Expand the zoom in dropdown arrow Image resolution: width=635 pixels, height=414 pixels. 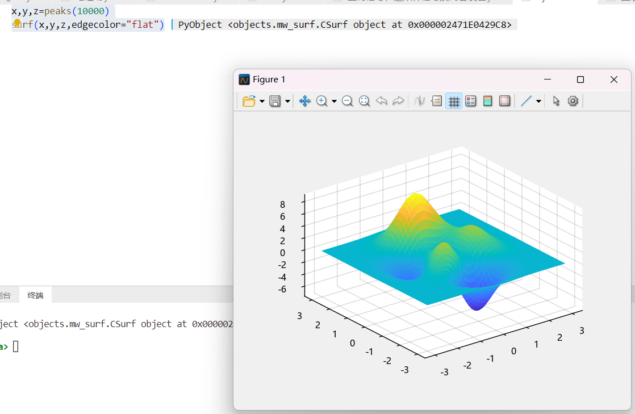click(334, 101)
